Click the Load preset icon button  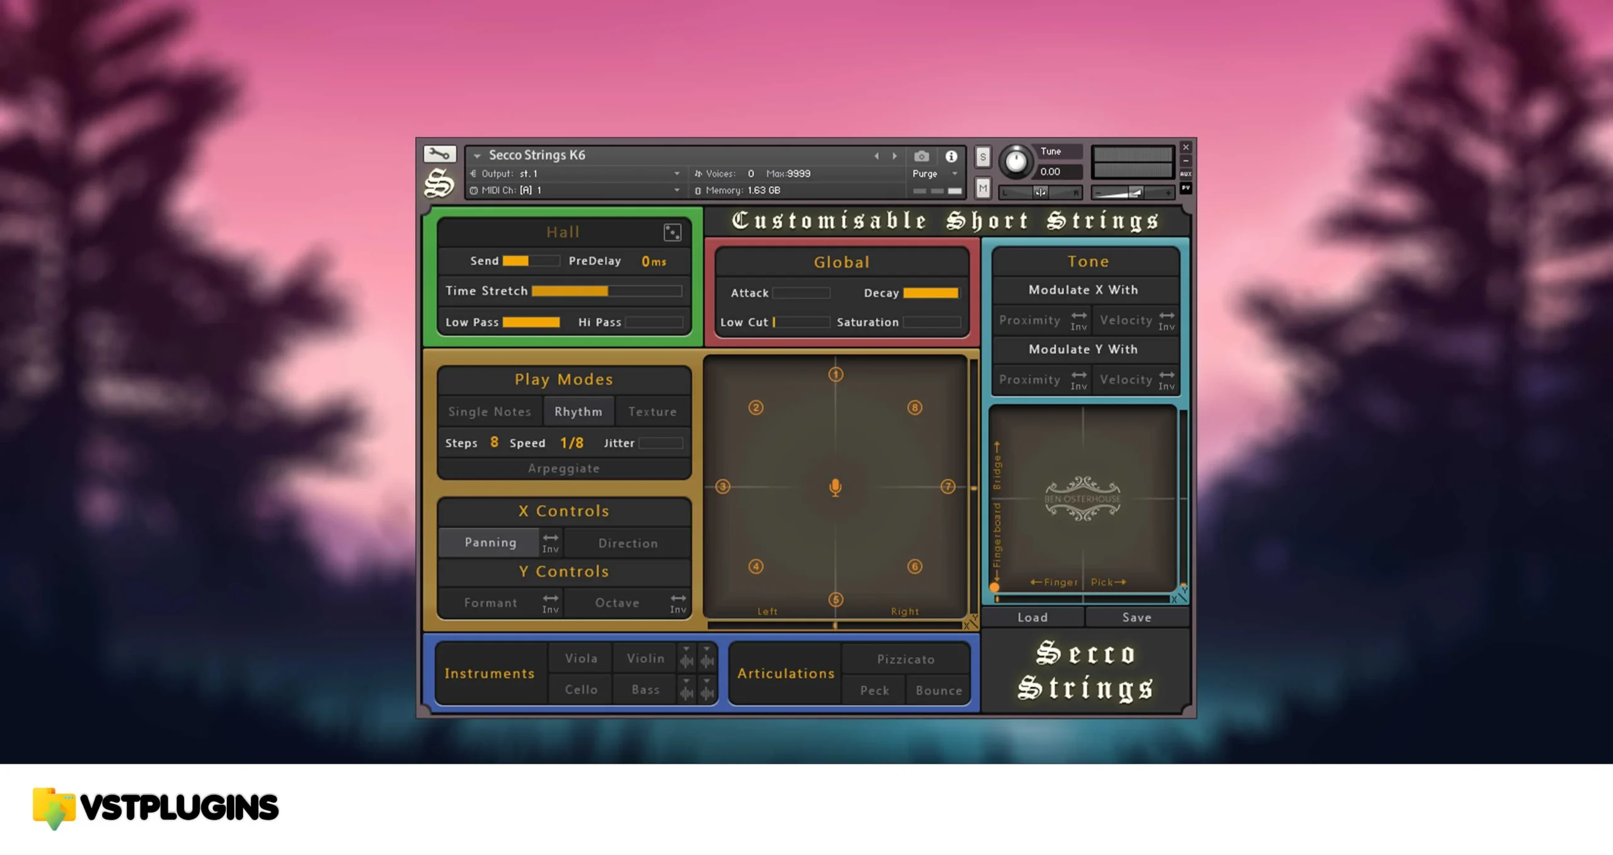click(x=1031, y=616)
